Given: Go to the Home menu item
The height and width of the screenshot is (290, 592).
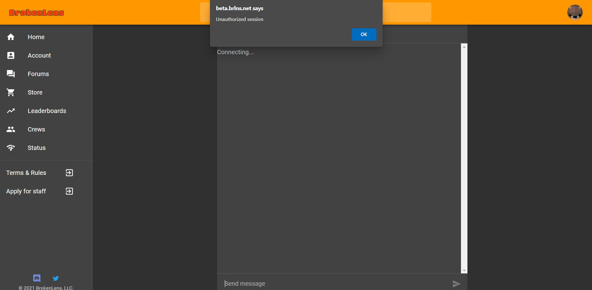Looking at the screenshot, I should pos(36,37).
